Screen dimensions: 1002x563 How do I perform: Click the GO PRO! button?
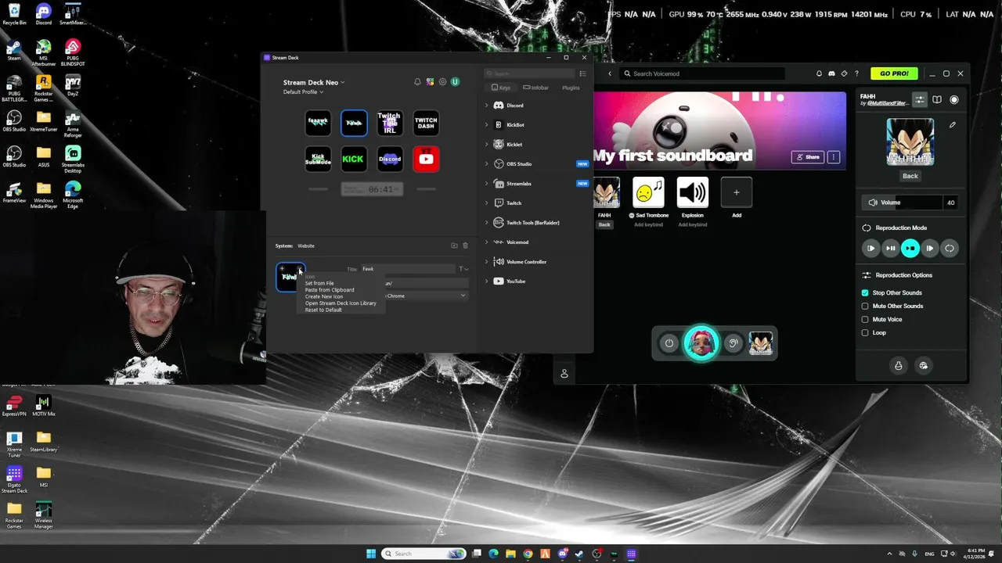click(x=894, y=74)
